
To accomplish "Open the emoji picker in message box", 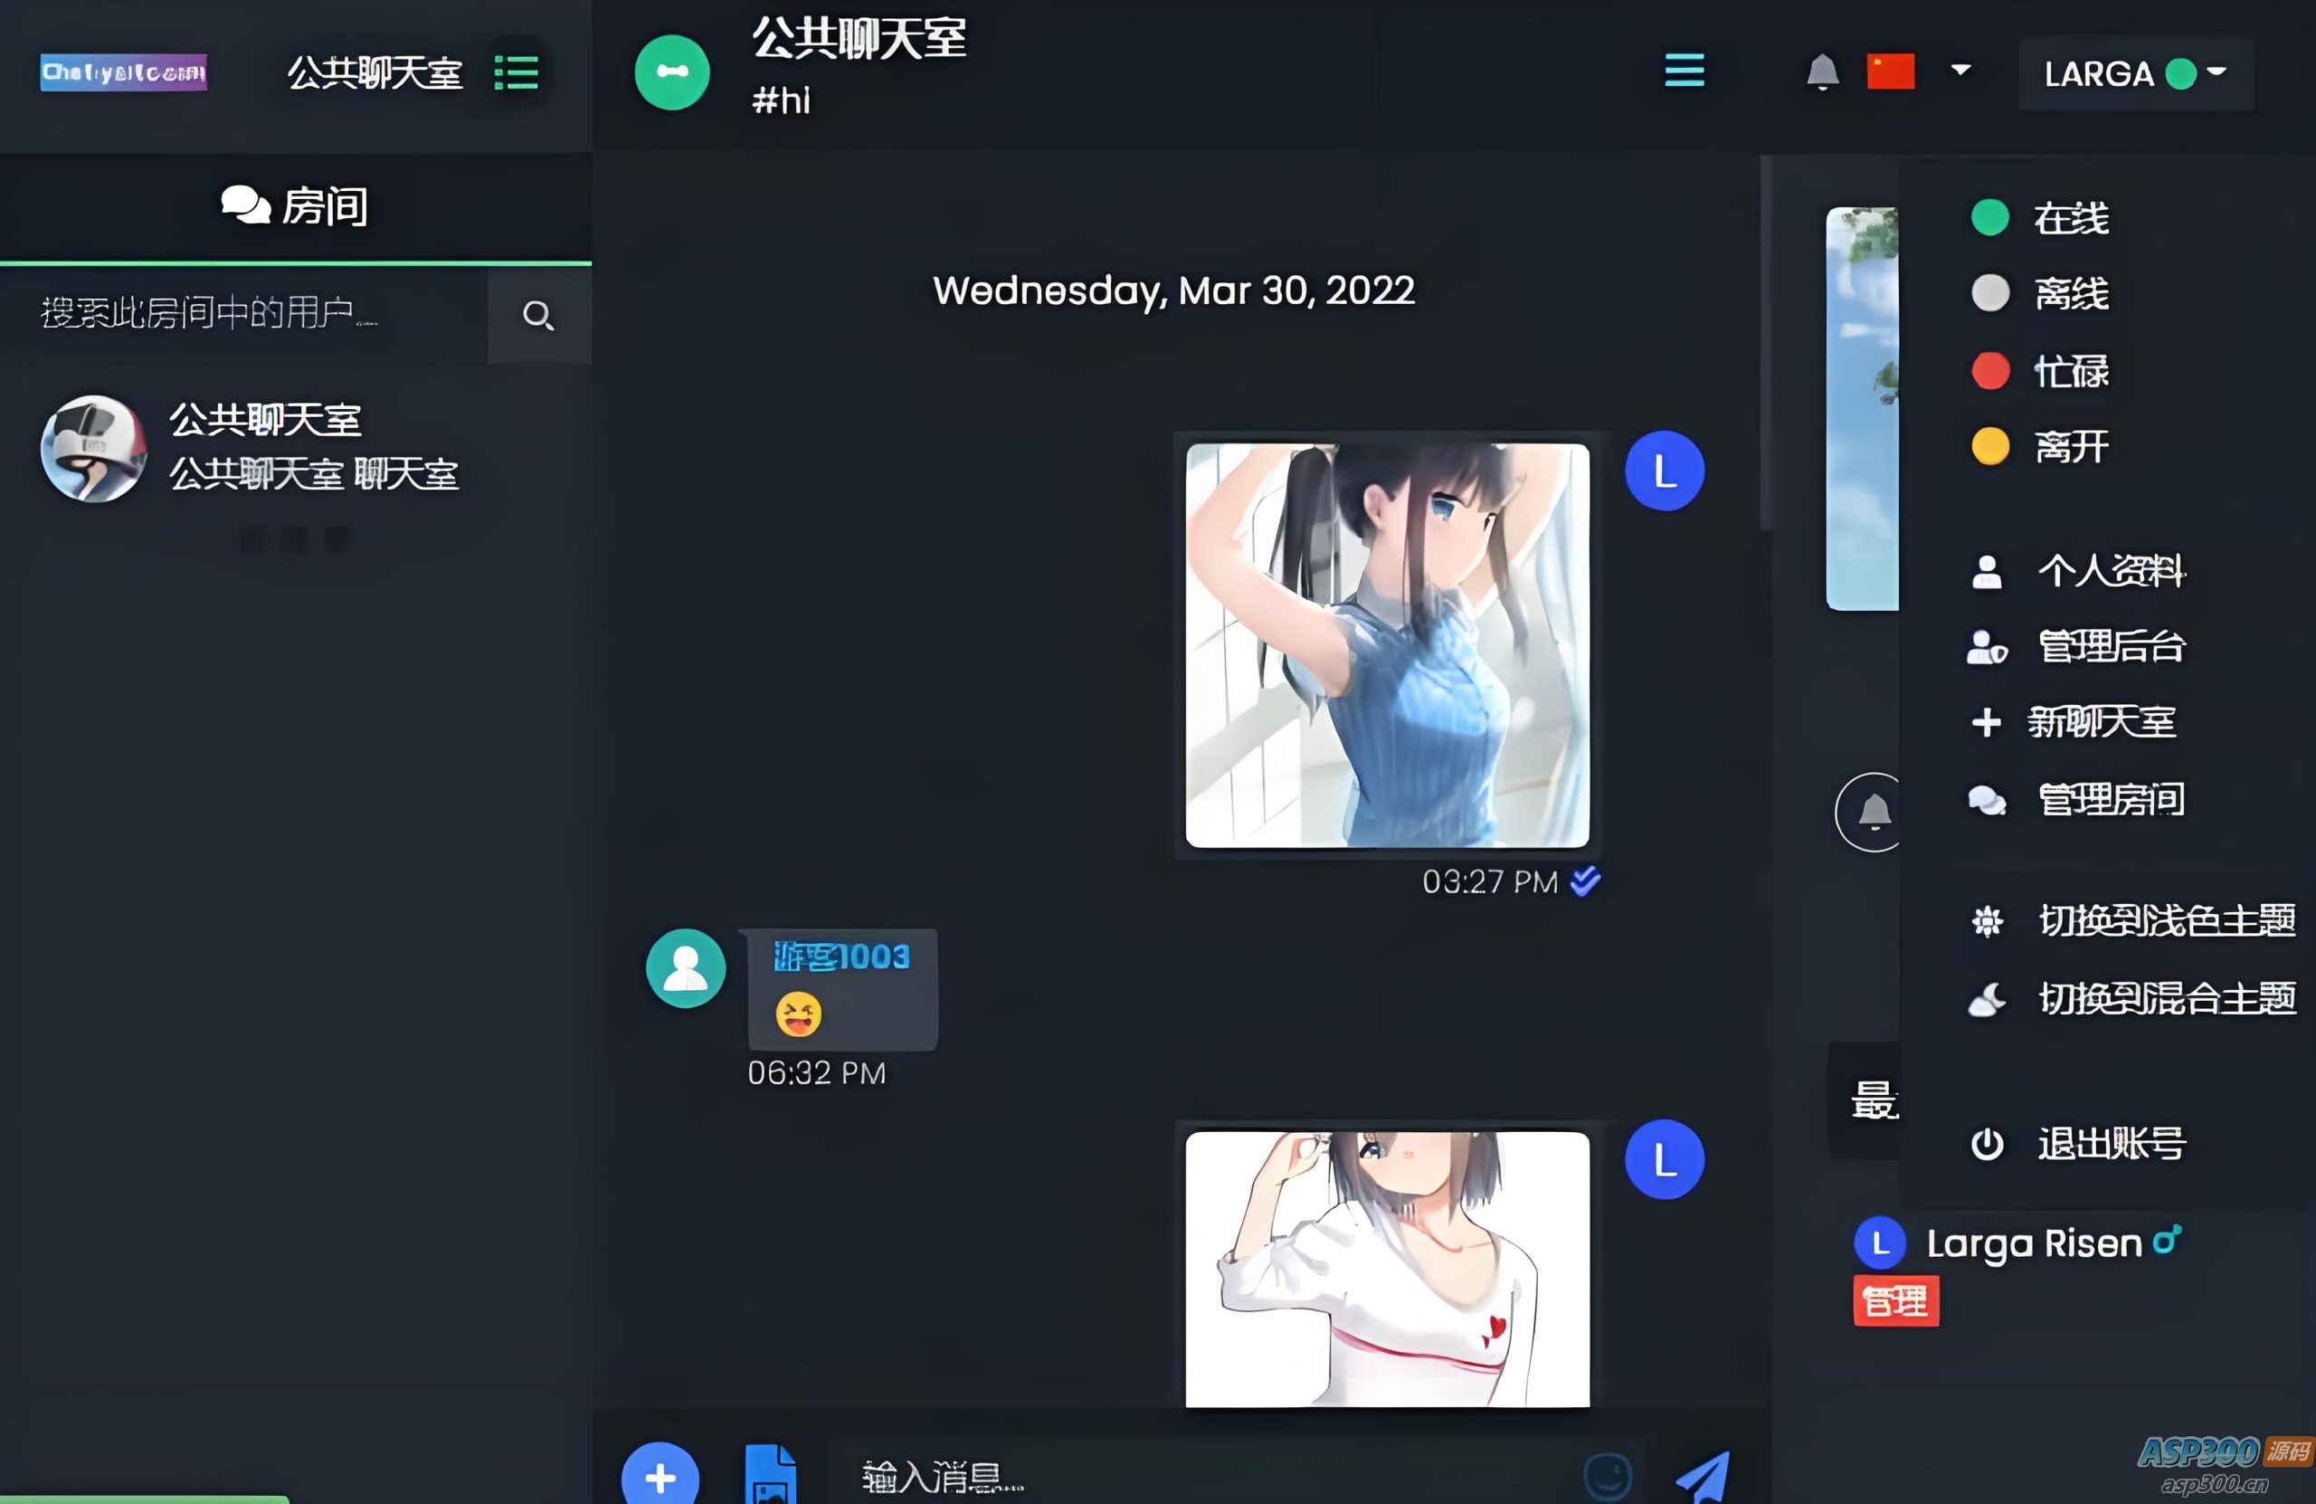I will 1607,1476.
